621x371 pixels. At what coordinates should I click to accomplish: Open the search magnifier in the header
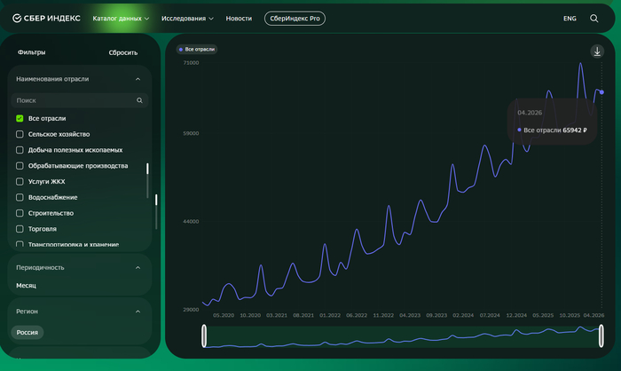[594, 19]
